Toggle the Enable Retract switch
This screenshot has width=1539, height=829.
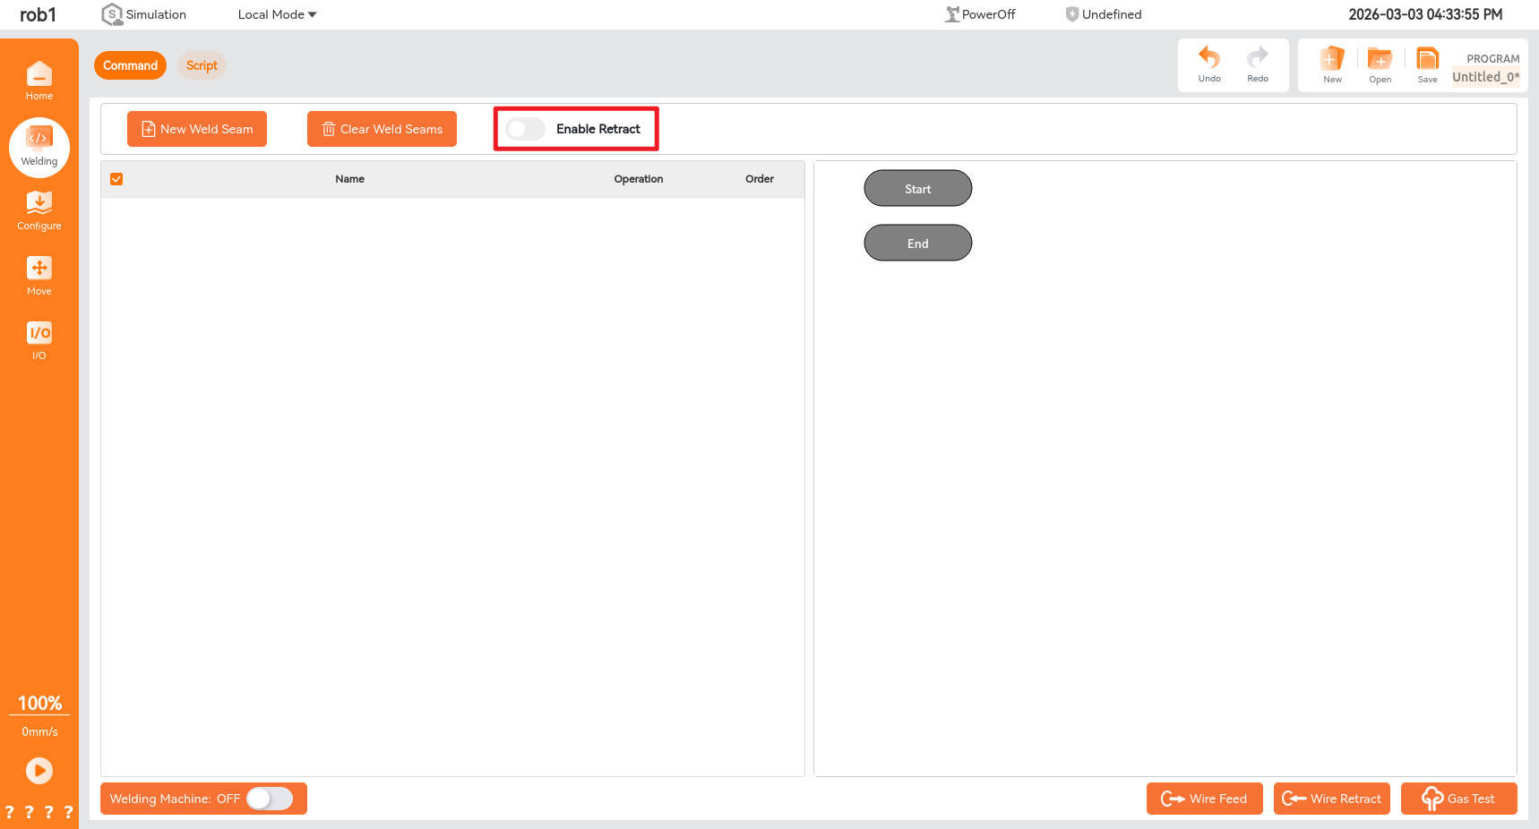click(x=525, y=129)
